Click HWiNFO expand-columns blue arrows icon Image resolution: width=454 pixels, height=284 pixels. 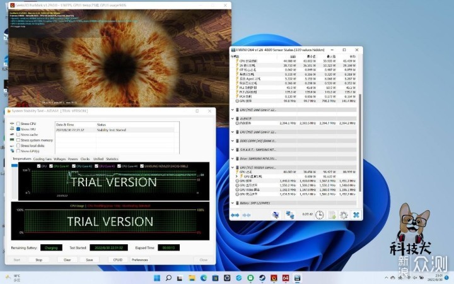tap(235, 215)
